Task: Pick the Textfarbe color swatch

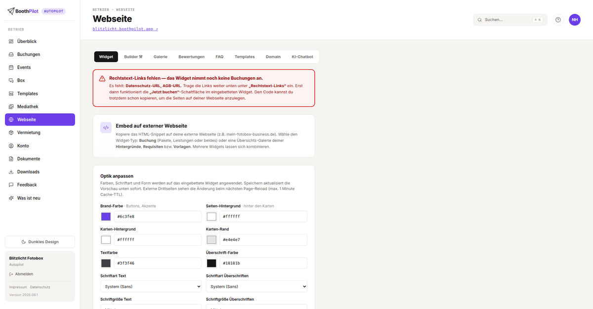Action: click(106, 263)
